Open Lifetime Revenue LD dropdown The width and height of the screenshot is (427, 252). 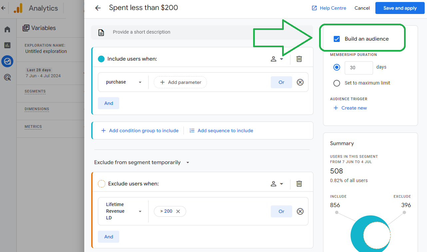(124, 211)
